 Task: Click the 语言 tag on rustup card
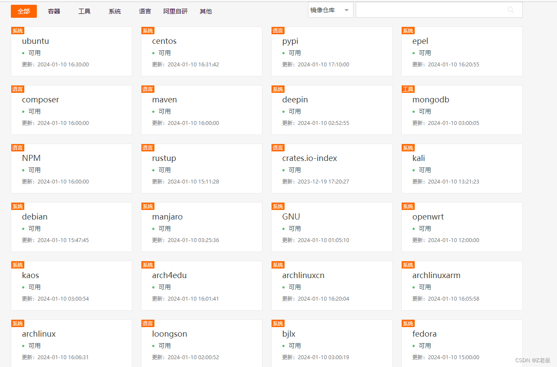(x=148, y=147)
